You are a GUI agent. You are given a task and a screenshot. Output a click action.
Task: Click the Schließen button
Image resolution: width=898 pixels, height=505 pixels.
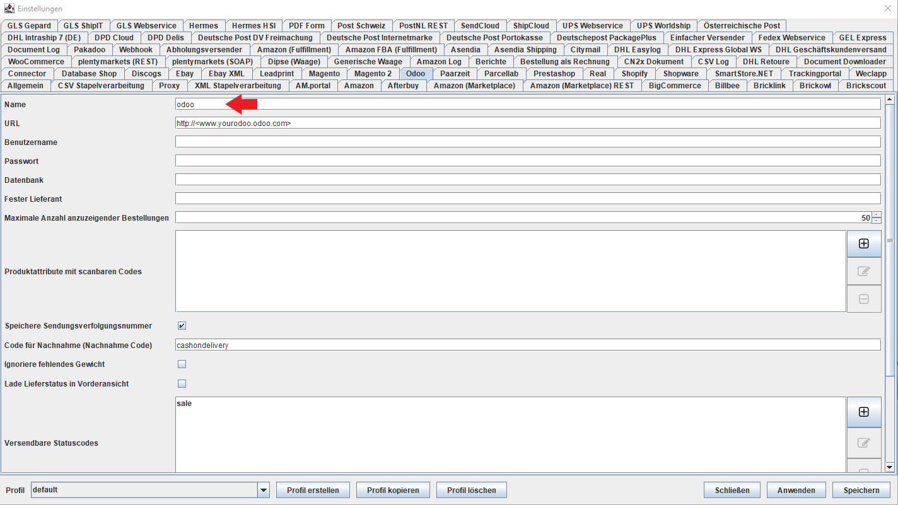coord(732,490)
